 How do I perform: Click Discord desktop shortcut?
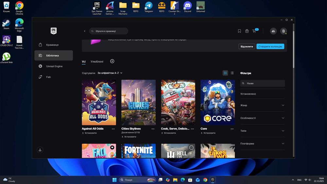[x=187, y=7]
